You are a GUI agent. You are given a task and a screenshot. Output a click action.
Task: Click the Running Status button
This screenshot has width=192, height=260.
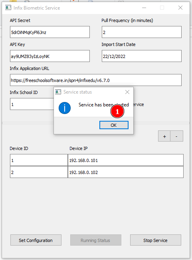click(x=96, y=240)
